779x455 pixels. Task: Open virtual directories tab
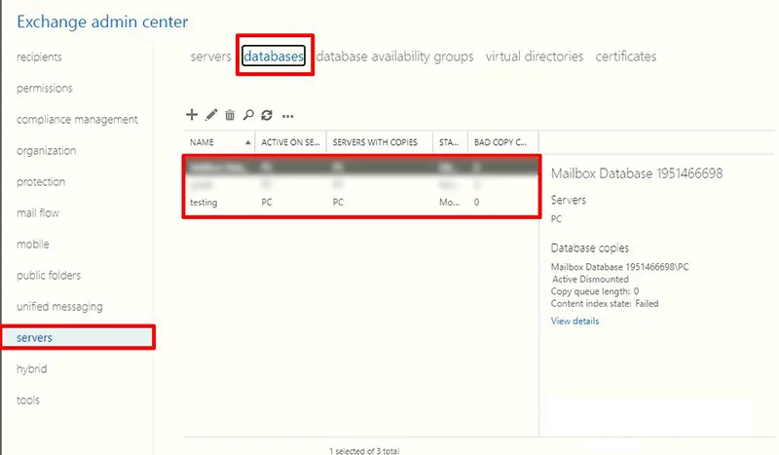[x=535, y=57]
